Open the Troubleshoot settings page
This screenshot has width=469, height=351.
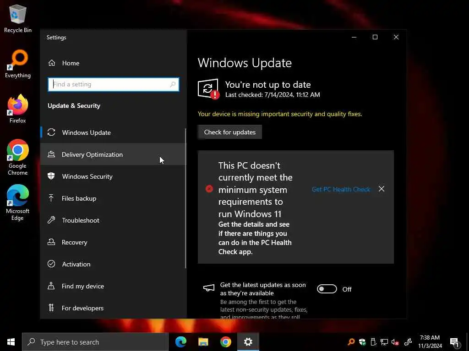click(x=113, y=220)
